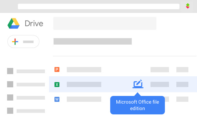
Task: Click the second sidebar square icon
Action: [10, 84]
